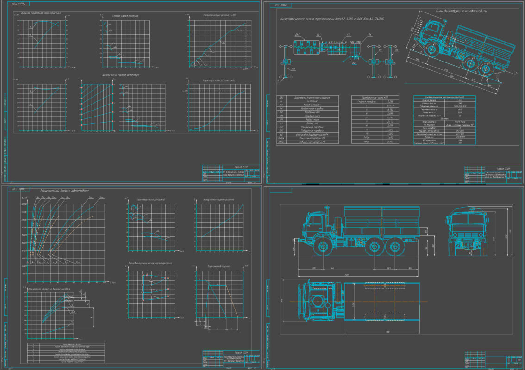The height and width of the screenshot is (370, 525).
Task: Click the title block of the kinematic scheme sheet
Action: pos(493,175)
